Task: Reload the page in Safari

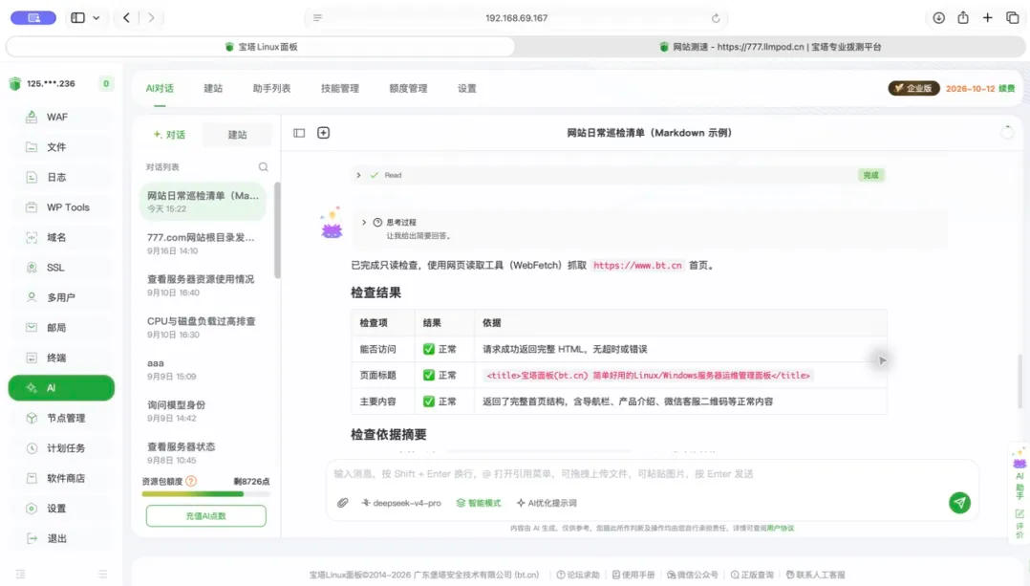Action: click(716, 18)
